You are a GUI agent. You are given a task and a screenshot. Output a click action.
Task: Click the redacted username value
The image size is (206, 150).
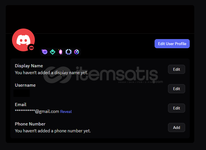pyautogui.click(x=21, y=93)
